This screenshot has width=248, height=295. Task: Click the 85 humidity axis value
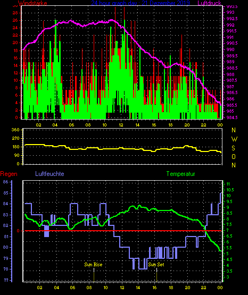pyautogui.click(x=6, y=193)
